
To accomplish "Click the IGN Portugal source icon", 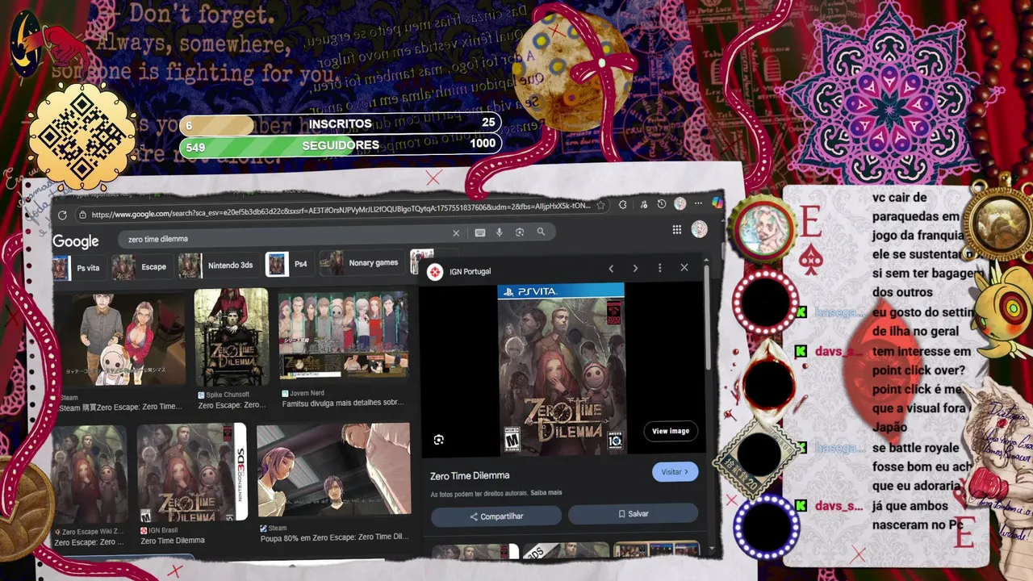I will [x=435, y=272].
